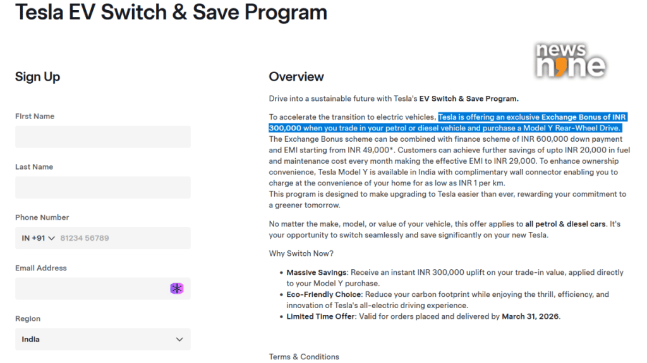The height and width of the screenshot is (363, 647).
Task: Click the First Name input field
Action: [x=102, y=137]
